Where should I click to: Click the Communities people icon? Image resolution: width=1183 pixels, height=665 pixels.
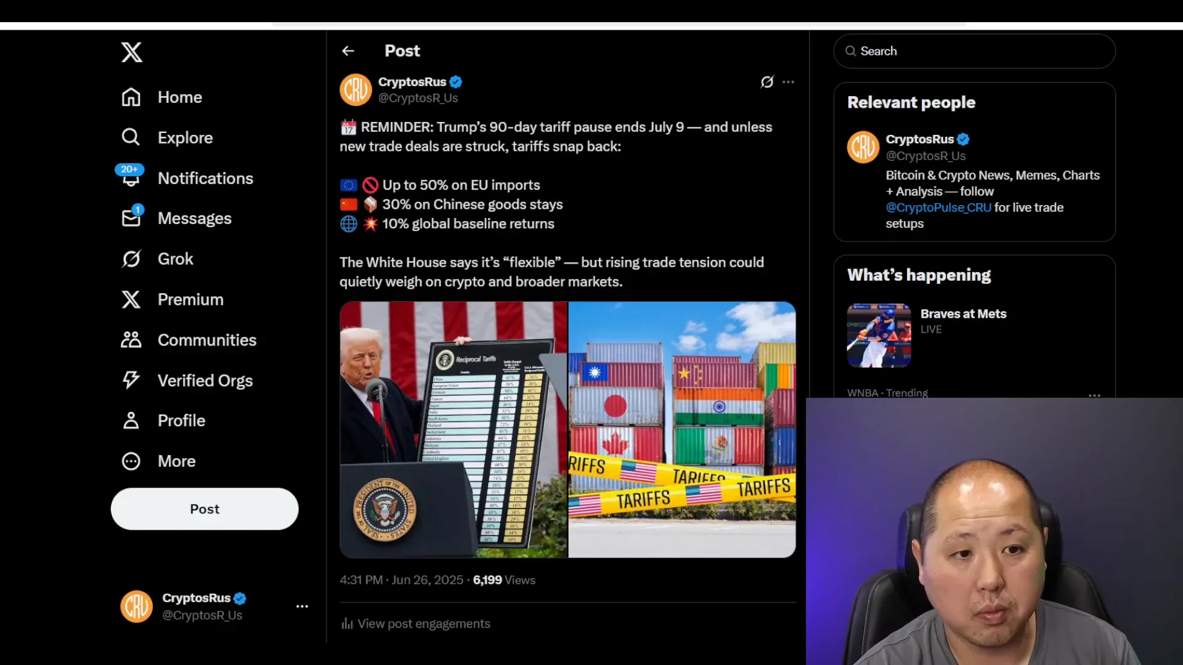(x=131, y=340)
